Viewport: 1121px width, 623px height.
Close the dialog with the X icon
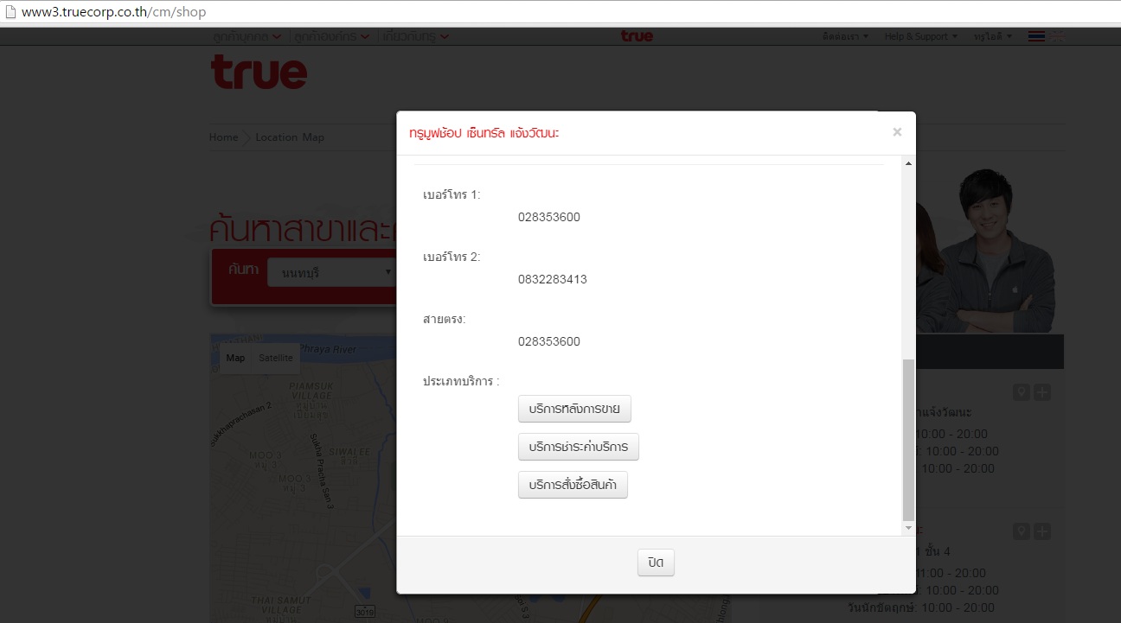tap(897, 132)
